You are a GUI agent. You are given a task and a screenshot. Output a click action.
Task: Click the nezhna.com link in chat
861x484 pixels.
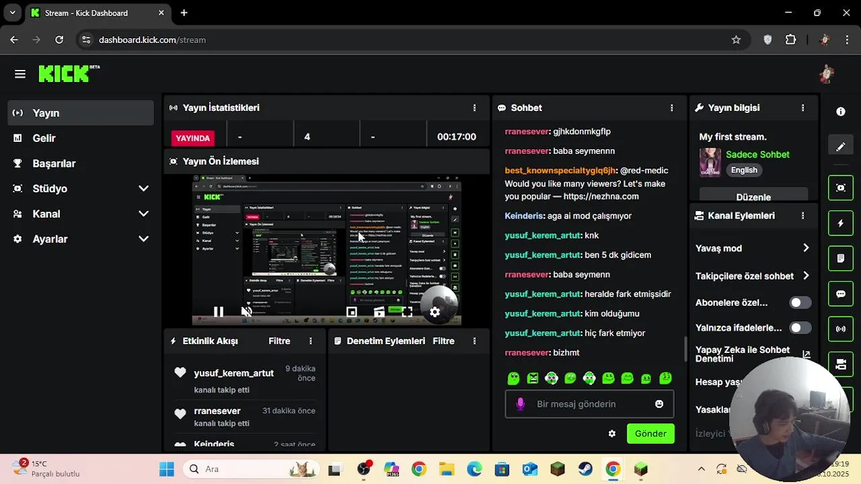click(601, 196)
